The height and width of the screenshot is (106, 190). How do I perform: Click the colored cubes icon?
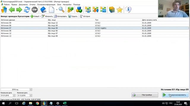79,10
